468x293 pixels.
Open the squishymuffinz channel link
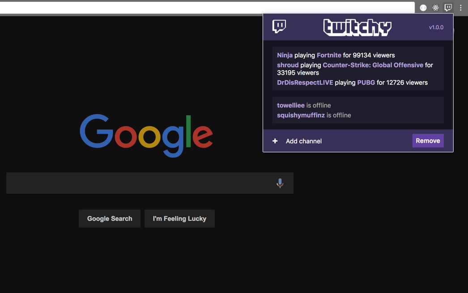pos(301,115)
